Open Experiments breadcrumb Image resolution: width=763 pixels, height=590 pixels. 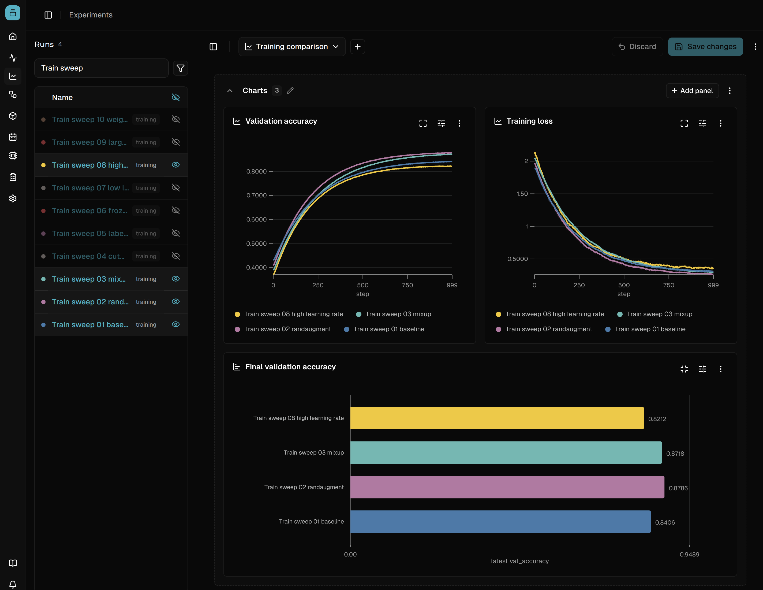[x=91, y=15]
